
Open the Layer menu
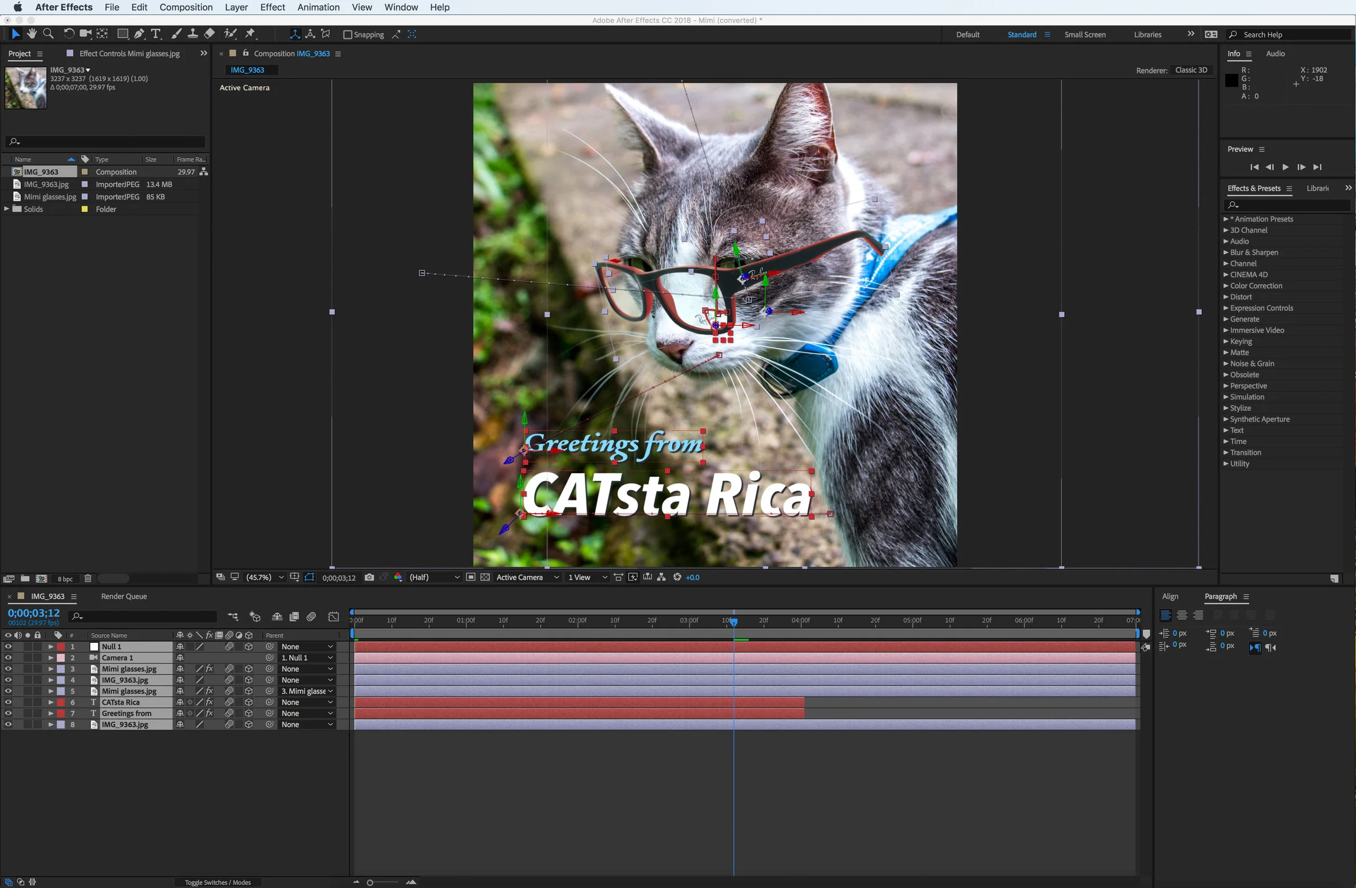click(236, 8)
